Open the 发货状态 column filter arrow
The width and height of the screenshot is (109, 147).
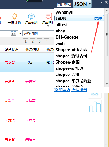22,49
